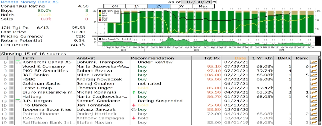The image size is (322, 126).
Task: Open chart icon in HSBC row
Action: point(314,79)
